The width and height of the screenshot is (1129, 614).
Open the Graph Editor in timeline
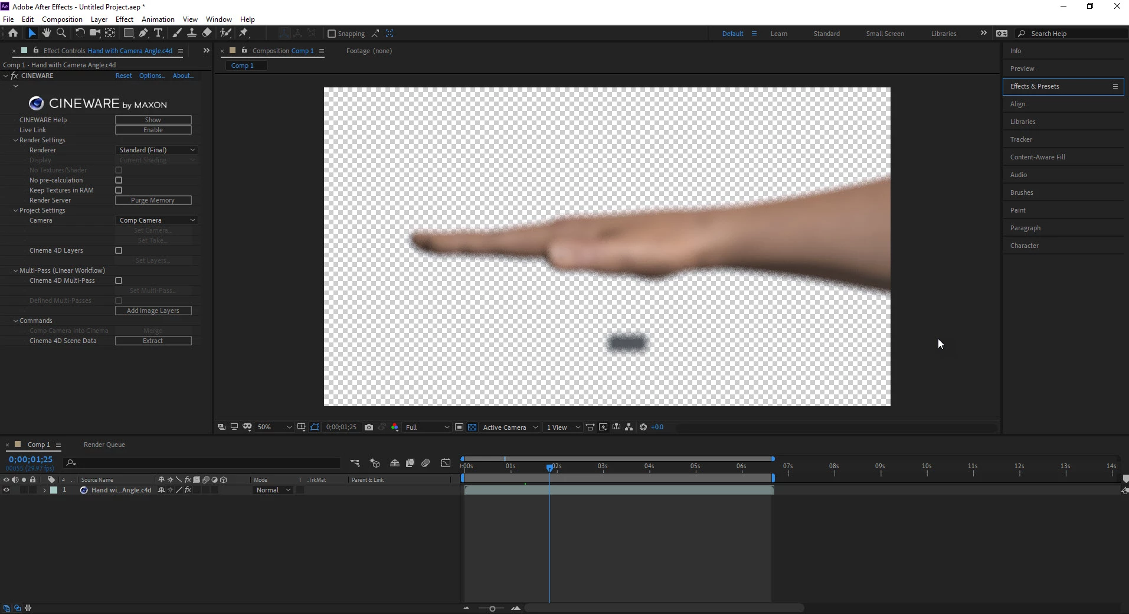[x=446, y=463]
